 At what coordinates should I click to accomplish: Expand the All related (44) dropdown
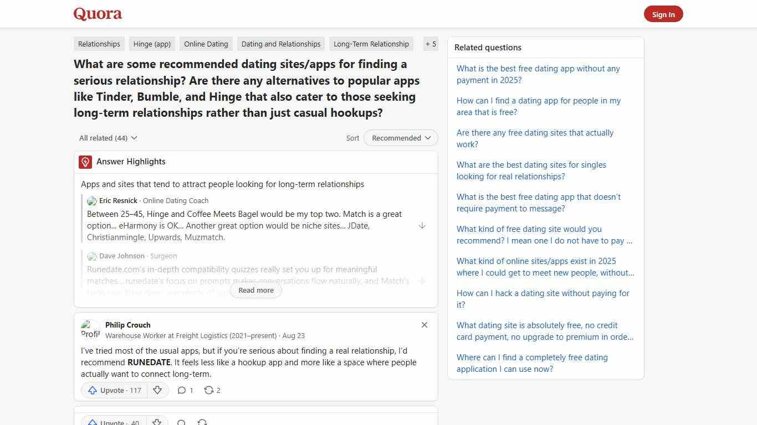click(108, 138)
